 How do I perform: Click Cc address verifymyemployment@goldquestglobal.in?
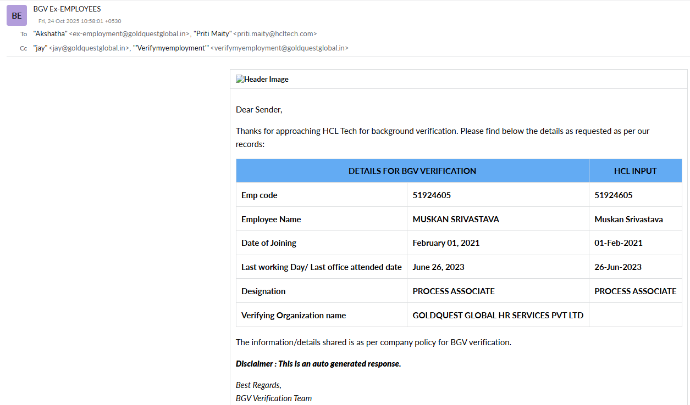tap(279, 48)
